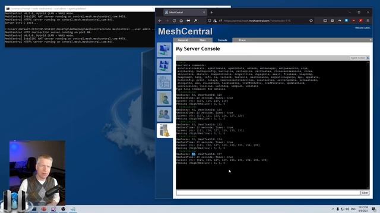Screen dimensions: 380x213
Task: Click the server console scrollbar
Action: click(x=368, y=125)
